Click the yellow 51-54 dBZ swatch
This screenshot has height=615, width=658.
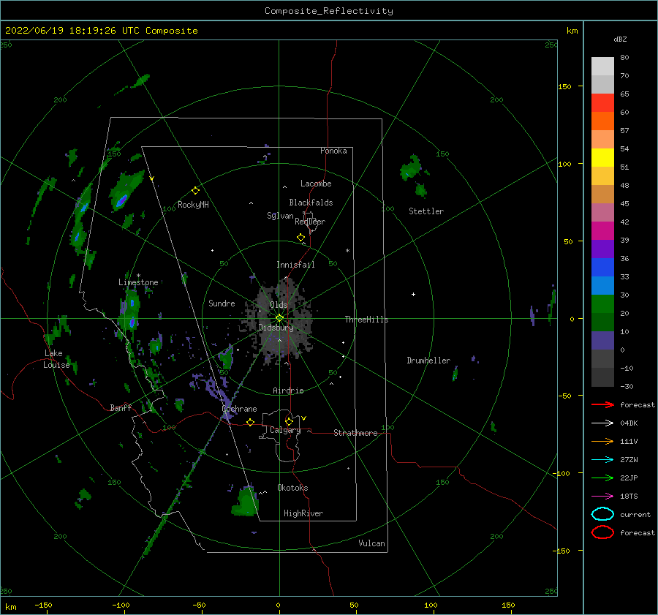coord(602,158)
